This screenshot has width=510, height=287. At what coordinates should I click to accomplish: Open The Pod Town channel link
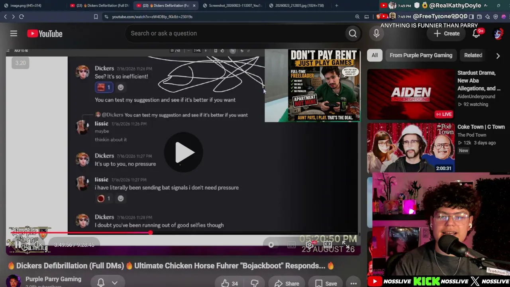(472, 135)
